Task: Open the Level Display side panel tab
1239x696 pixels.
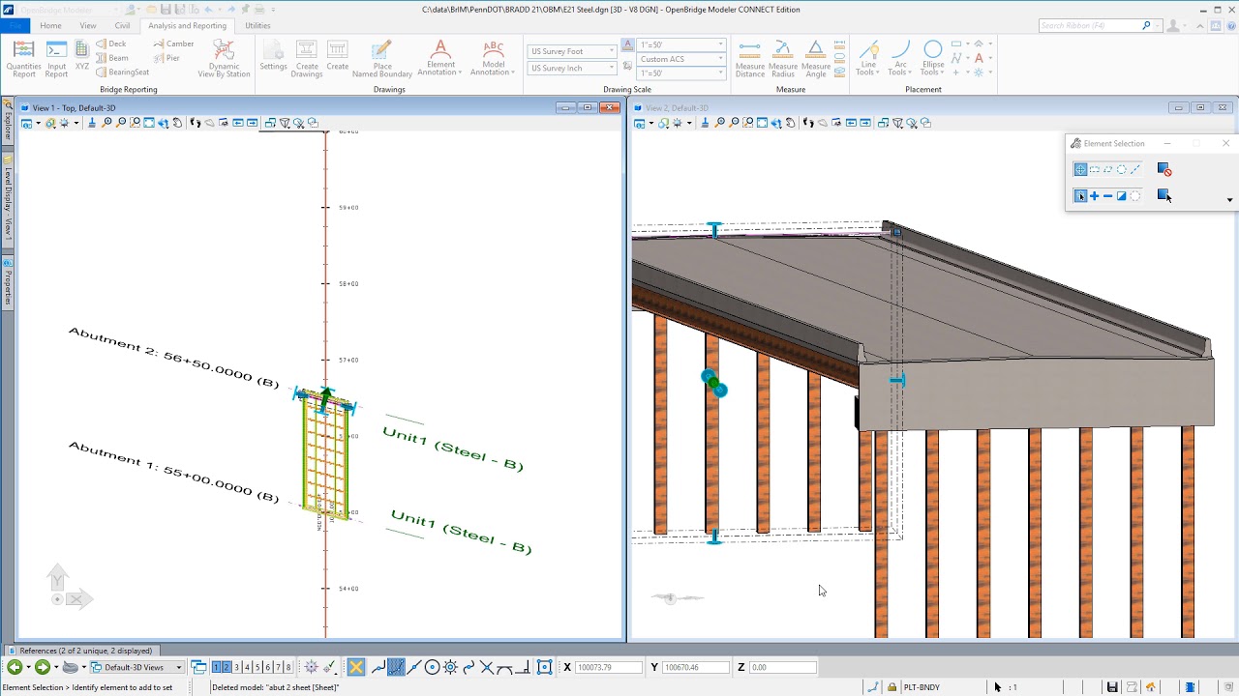Action: (x=8, y=198)
